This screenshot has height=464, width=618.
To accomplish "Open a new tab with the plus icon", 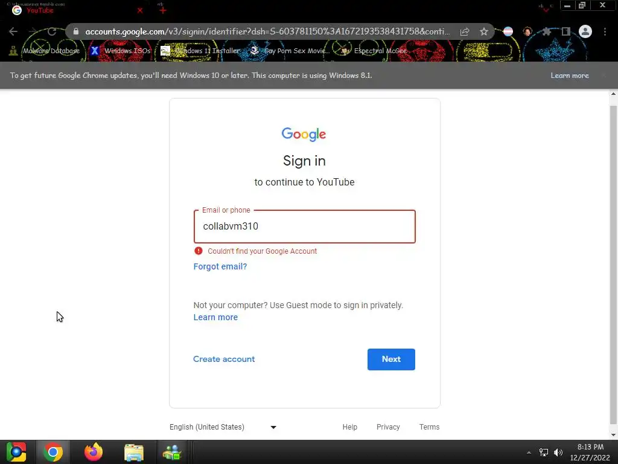I will coord(163,10).
